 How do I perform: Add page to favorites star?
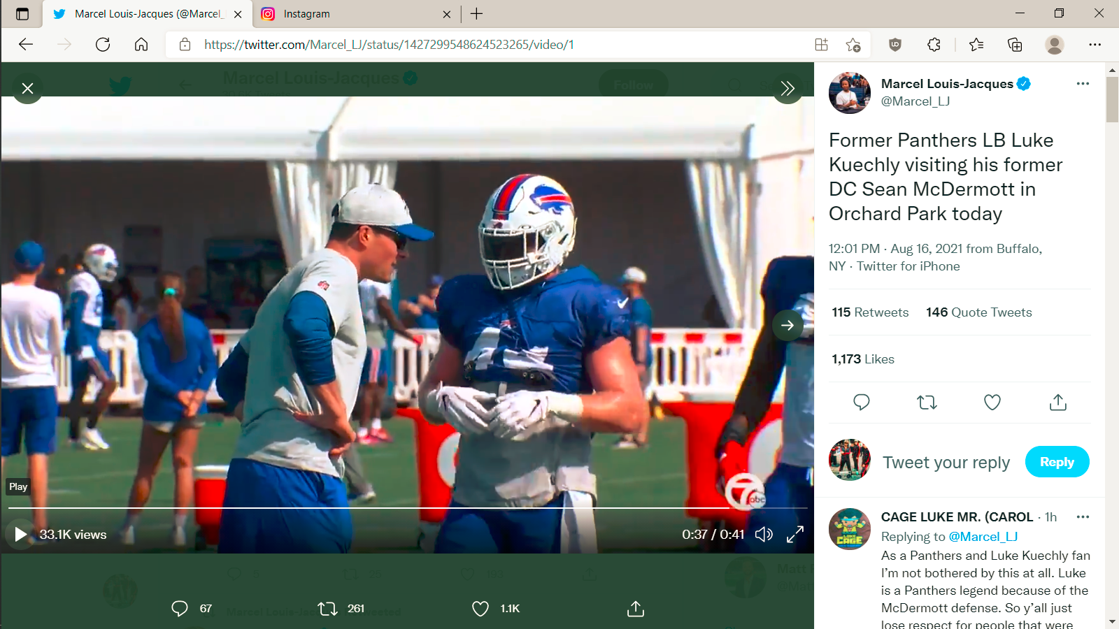853,45
